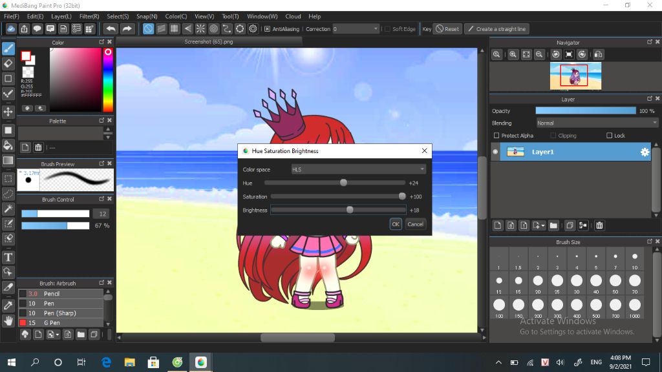Image resolution: width=662 pixels, height=372 pixels.
Task: Delete palette color trash icon
Action: (38, 147)
